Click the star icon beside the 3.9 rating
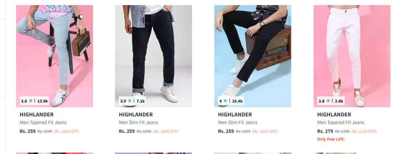 [x=130, y=101]
